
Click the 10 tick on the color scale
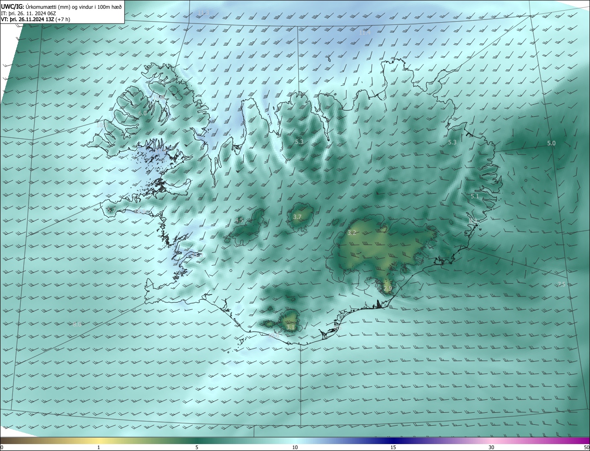click(x=295, y=447)
